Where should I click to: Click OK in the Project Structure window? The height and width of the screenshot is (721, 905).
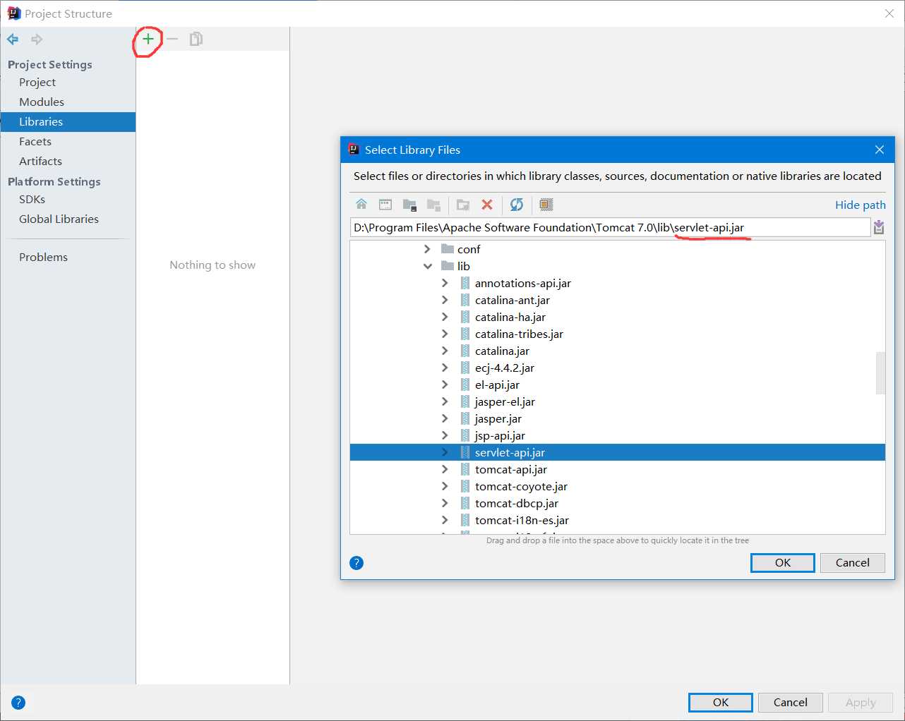point(721,703)
